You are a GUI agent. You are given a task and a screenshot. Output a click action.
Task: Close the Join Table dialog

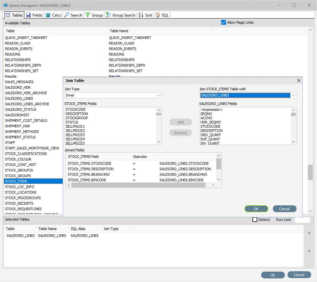(x=298, y=81)
